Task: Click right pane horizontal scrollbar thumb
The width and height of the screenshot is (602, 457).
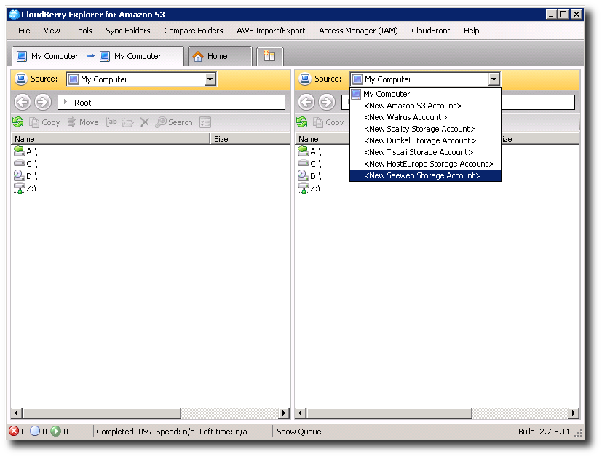Action: pyautogui.click(x=389, y=413)
